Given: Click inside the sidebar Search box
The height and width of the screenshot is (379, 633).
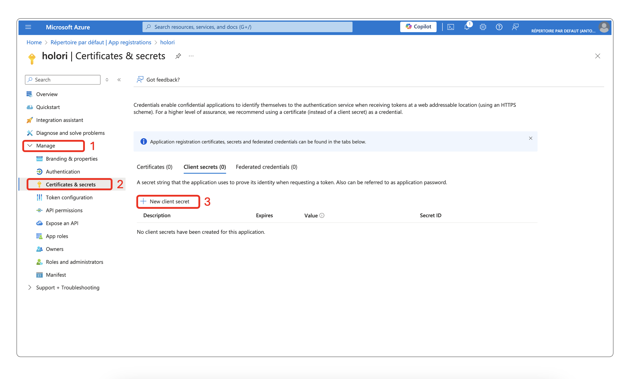Looking at the screenshot, I should [63, 80].
